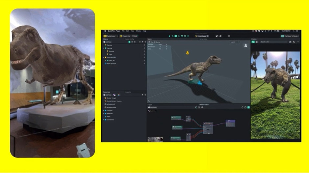Expand the Characters folder in Resources
Viewport: 309px width, 173px height.
point(104,120)
